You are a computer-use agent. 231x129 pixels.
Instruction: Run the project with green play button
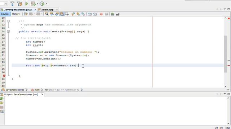point(26,4)
